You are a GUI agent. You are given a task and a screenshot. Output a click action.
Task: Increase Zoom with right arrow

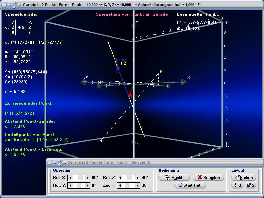(137, 185)
